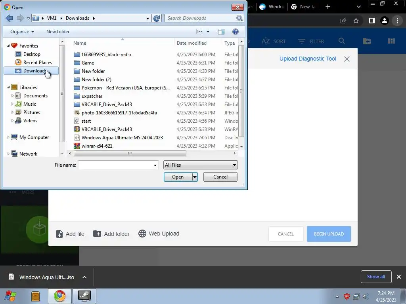Change the view using the view icon
The image size is (406, 304).
pyautogui.click(x=199, y=32)
